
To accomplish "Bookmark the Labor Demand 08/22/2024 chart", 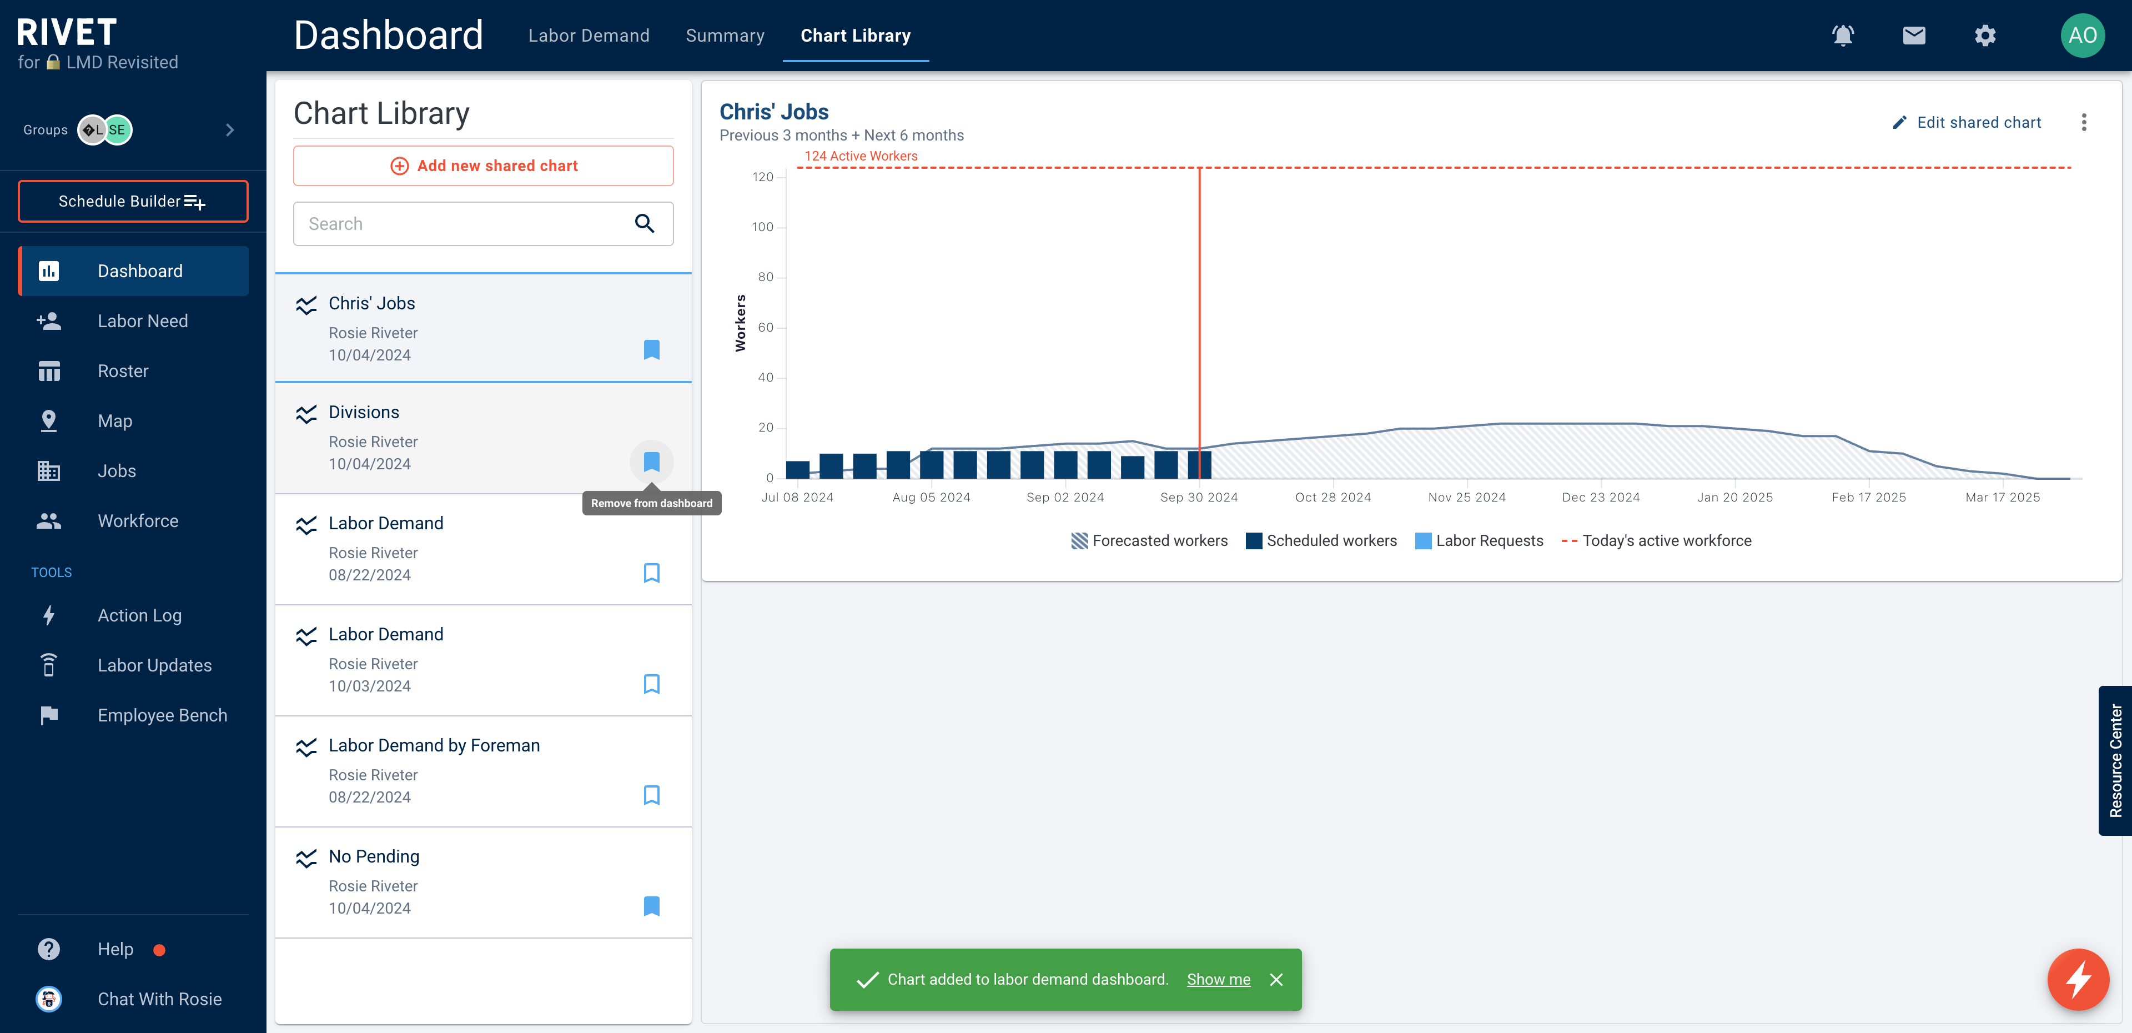I will [651, 573].
